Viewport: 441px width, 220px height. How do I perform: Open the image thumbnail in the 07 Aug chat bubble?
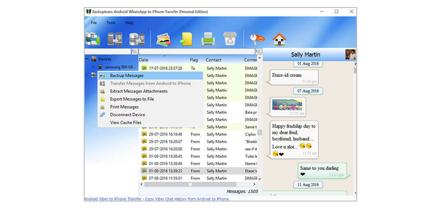pos(287,104)
